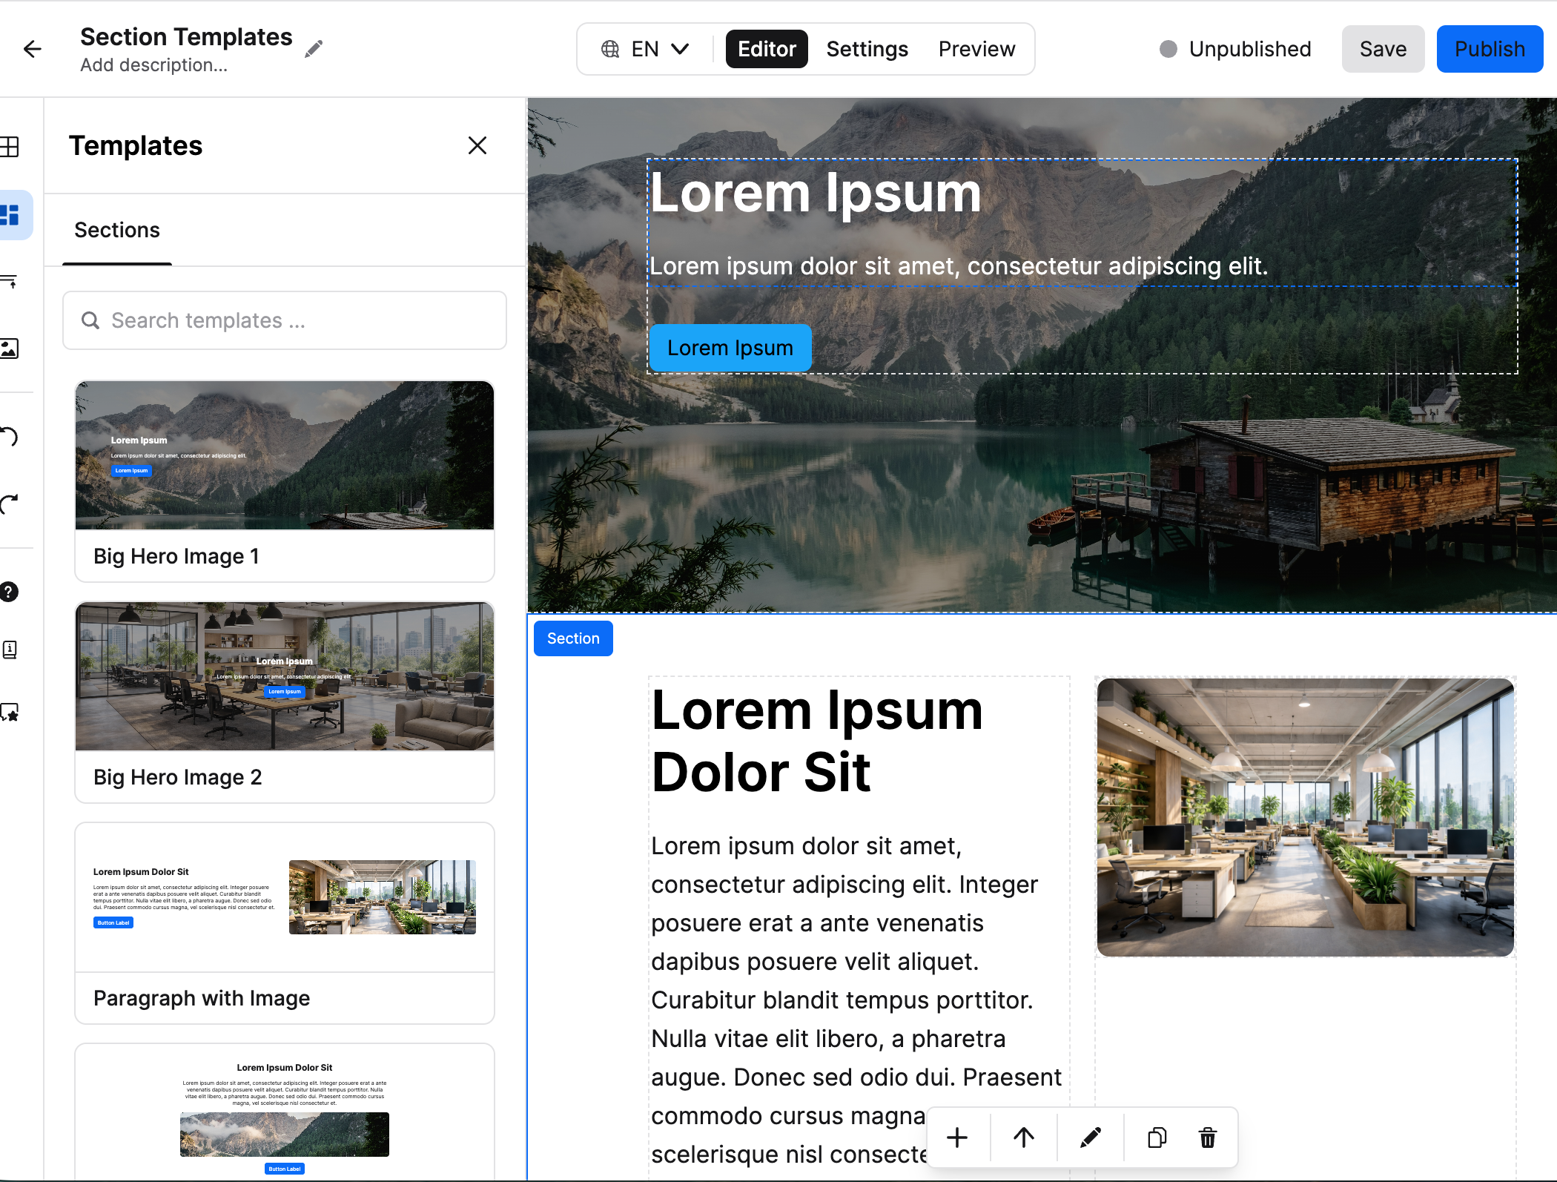Open the layout grid panel in sidebar
This screenshot has height=1182, width=1557.
(x=10, y=146)
